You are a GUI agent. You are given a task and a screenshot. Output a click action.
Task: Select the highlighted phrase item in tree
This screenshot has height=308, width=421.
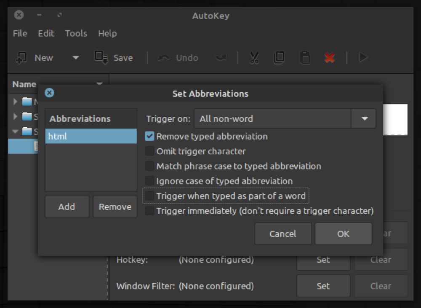23,146
